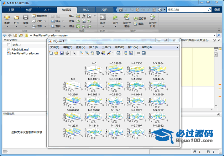Open Figure 1 查看(V) menu

point(81,47)
